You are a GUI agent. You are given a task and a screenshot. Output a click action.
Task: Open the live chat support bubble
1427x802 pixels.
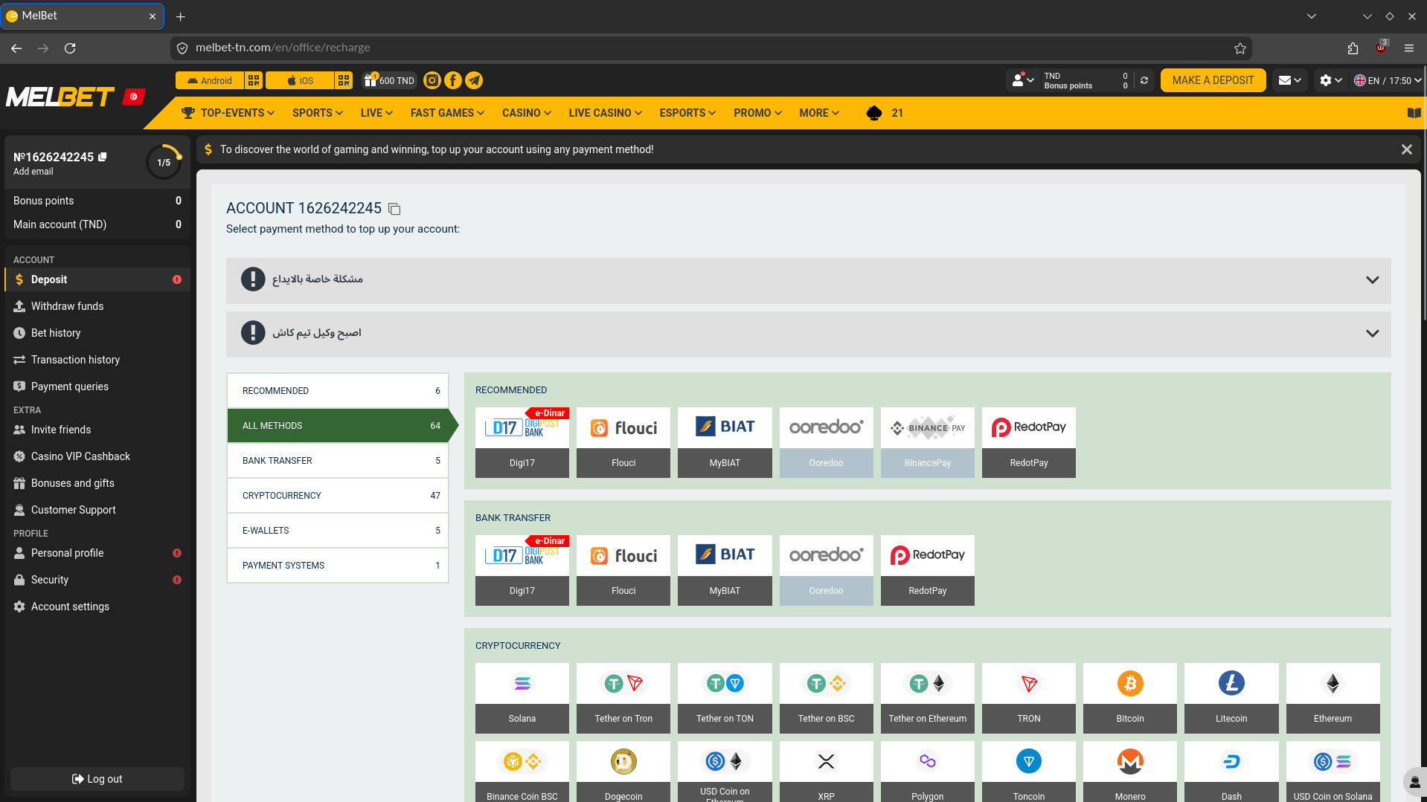point(1414,782)
